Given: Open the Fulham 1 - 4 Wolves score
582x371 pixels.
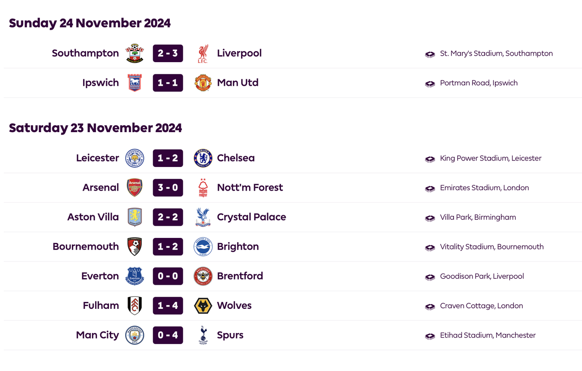Looking at the screenshot, I should pyautogui.click(x=168, y=306).
